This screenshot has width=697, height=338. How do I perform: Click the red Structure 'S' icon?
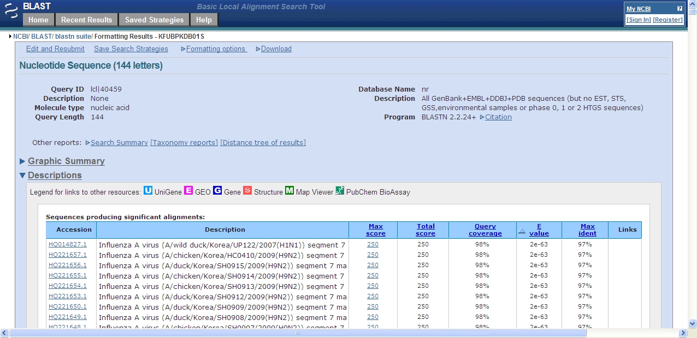point(247,191)
